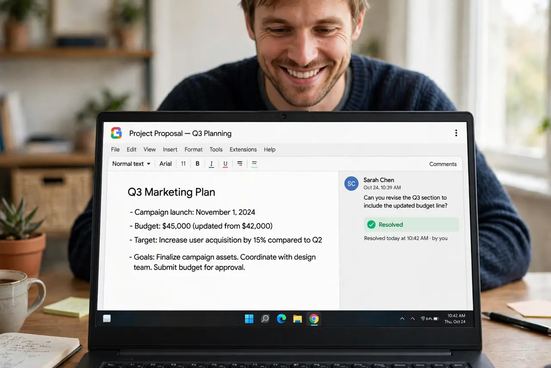
Task: Click the line 'Campaign launch: November 1, 2024'
Action: (x=192, y=212)
